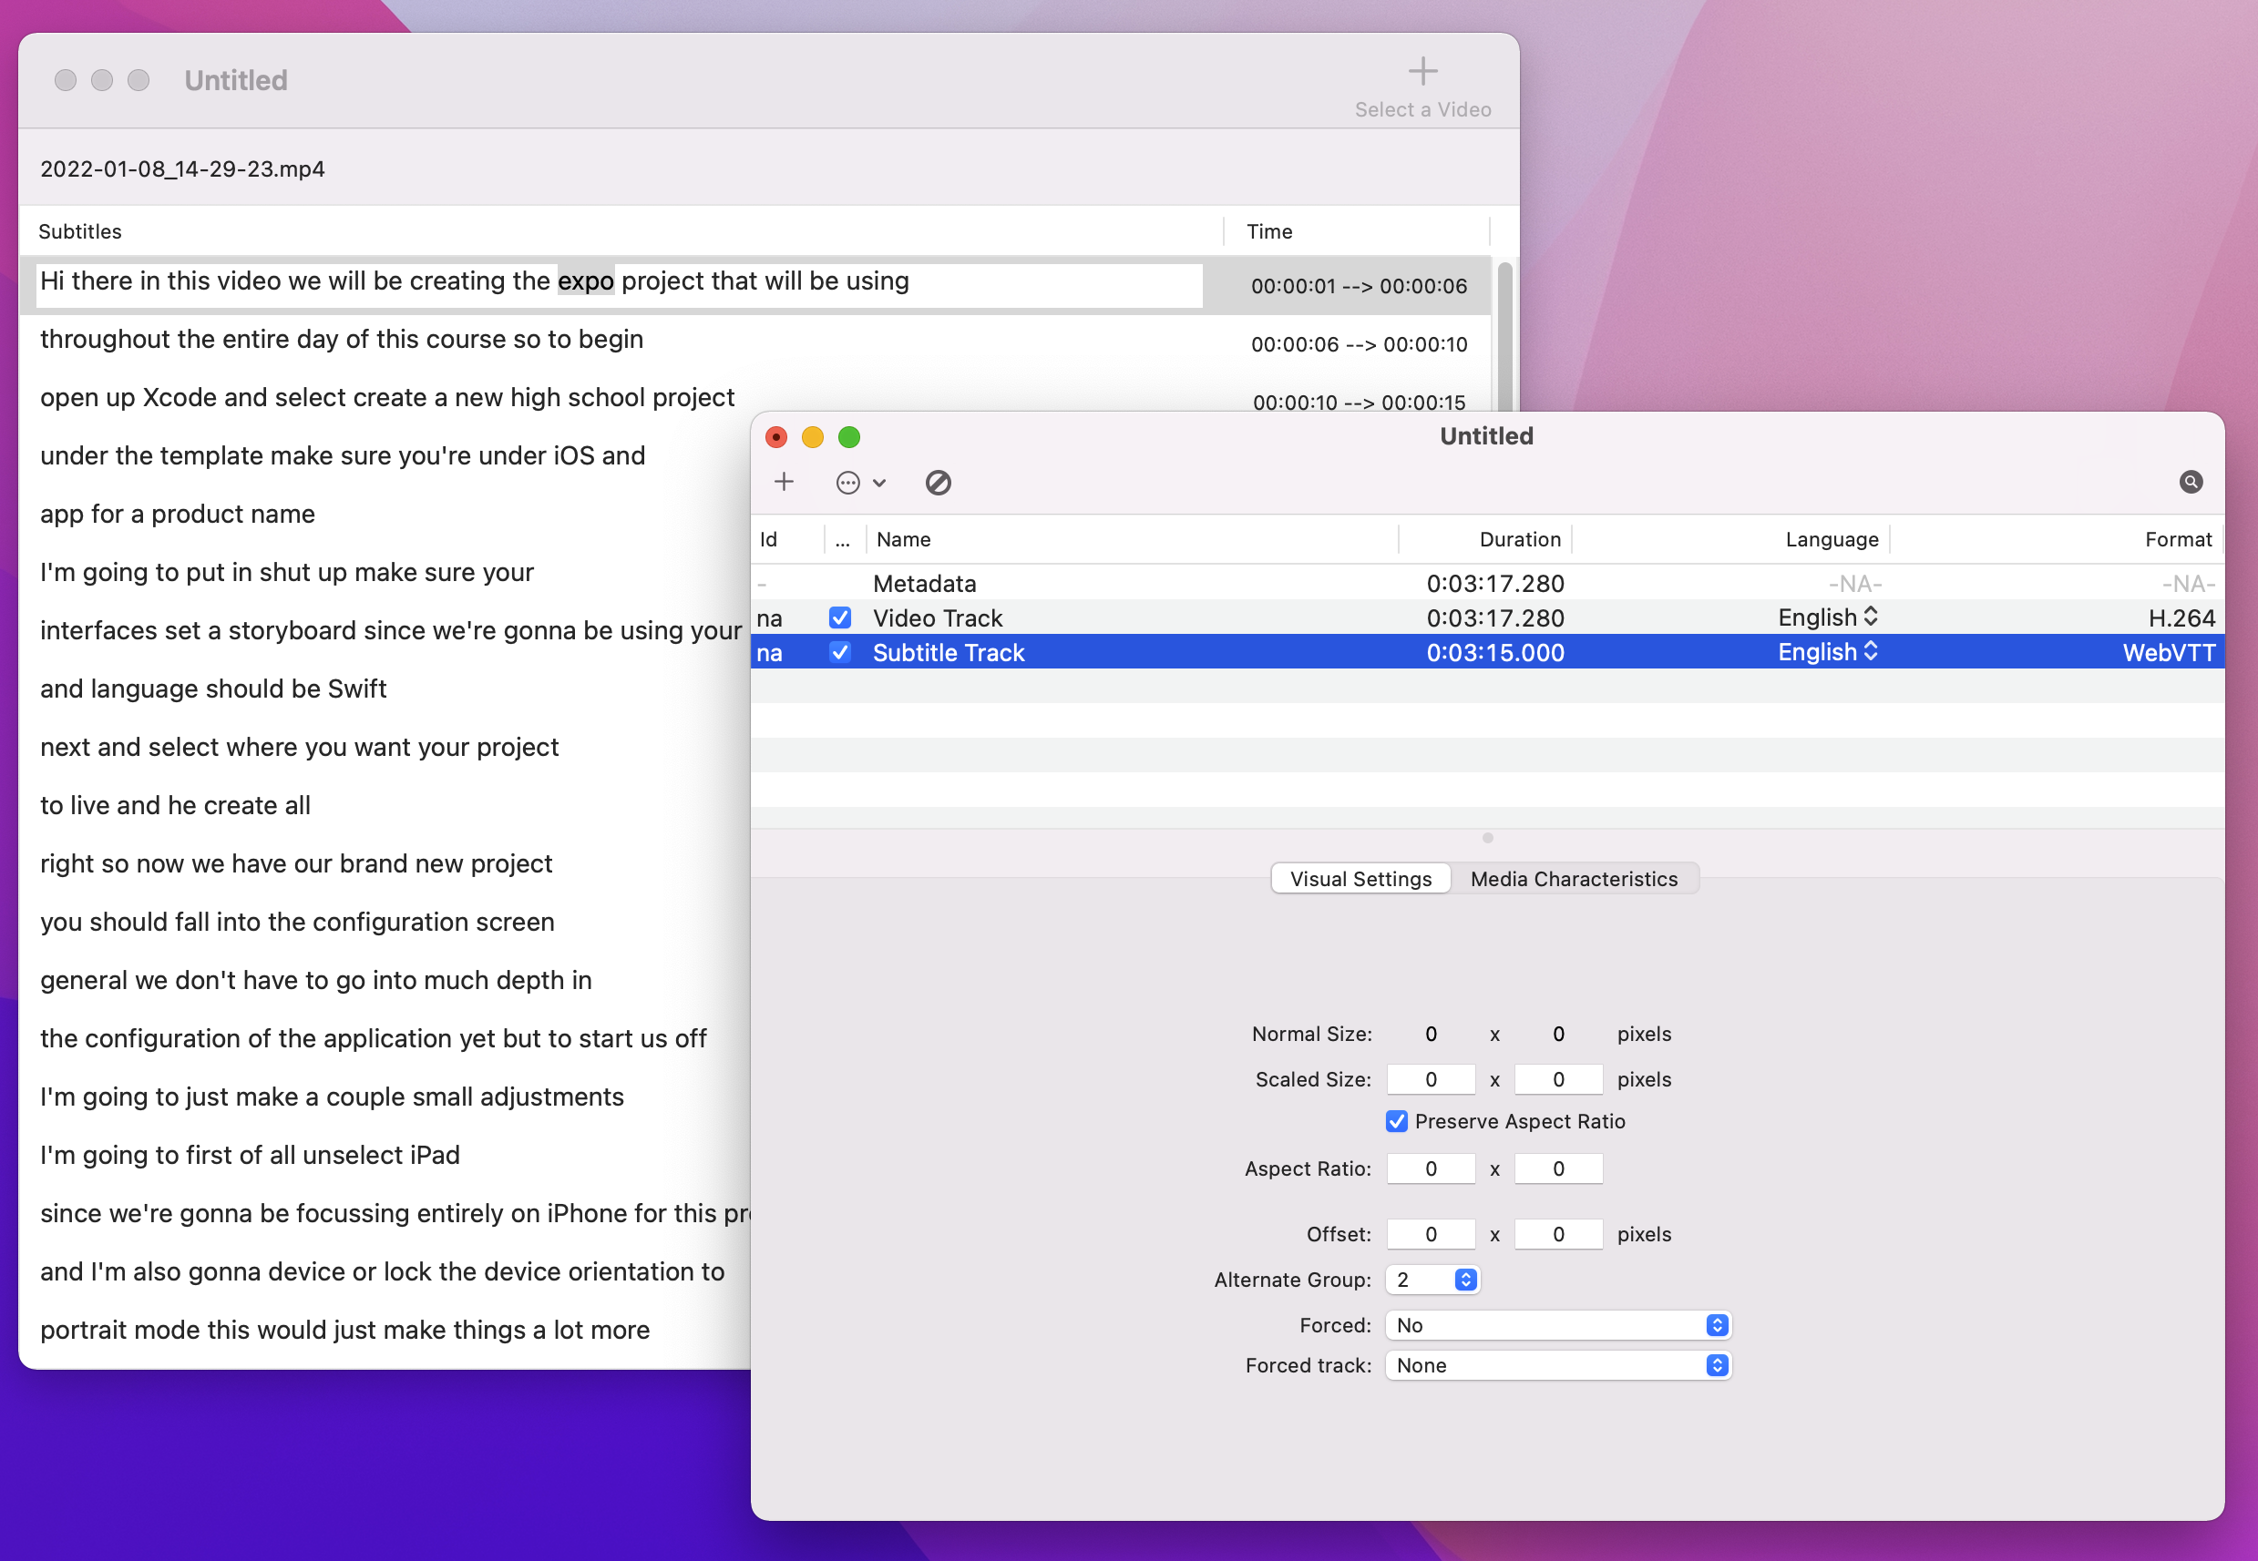Click the 2022-01-08_14-29-23.mp4 file name
Screen dimensions: 2258x1561
pyautogui.click(x=182, y=168)
